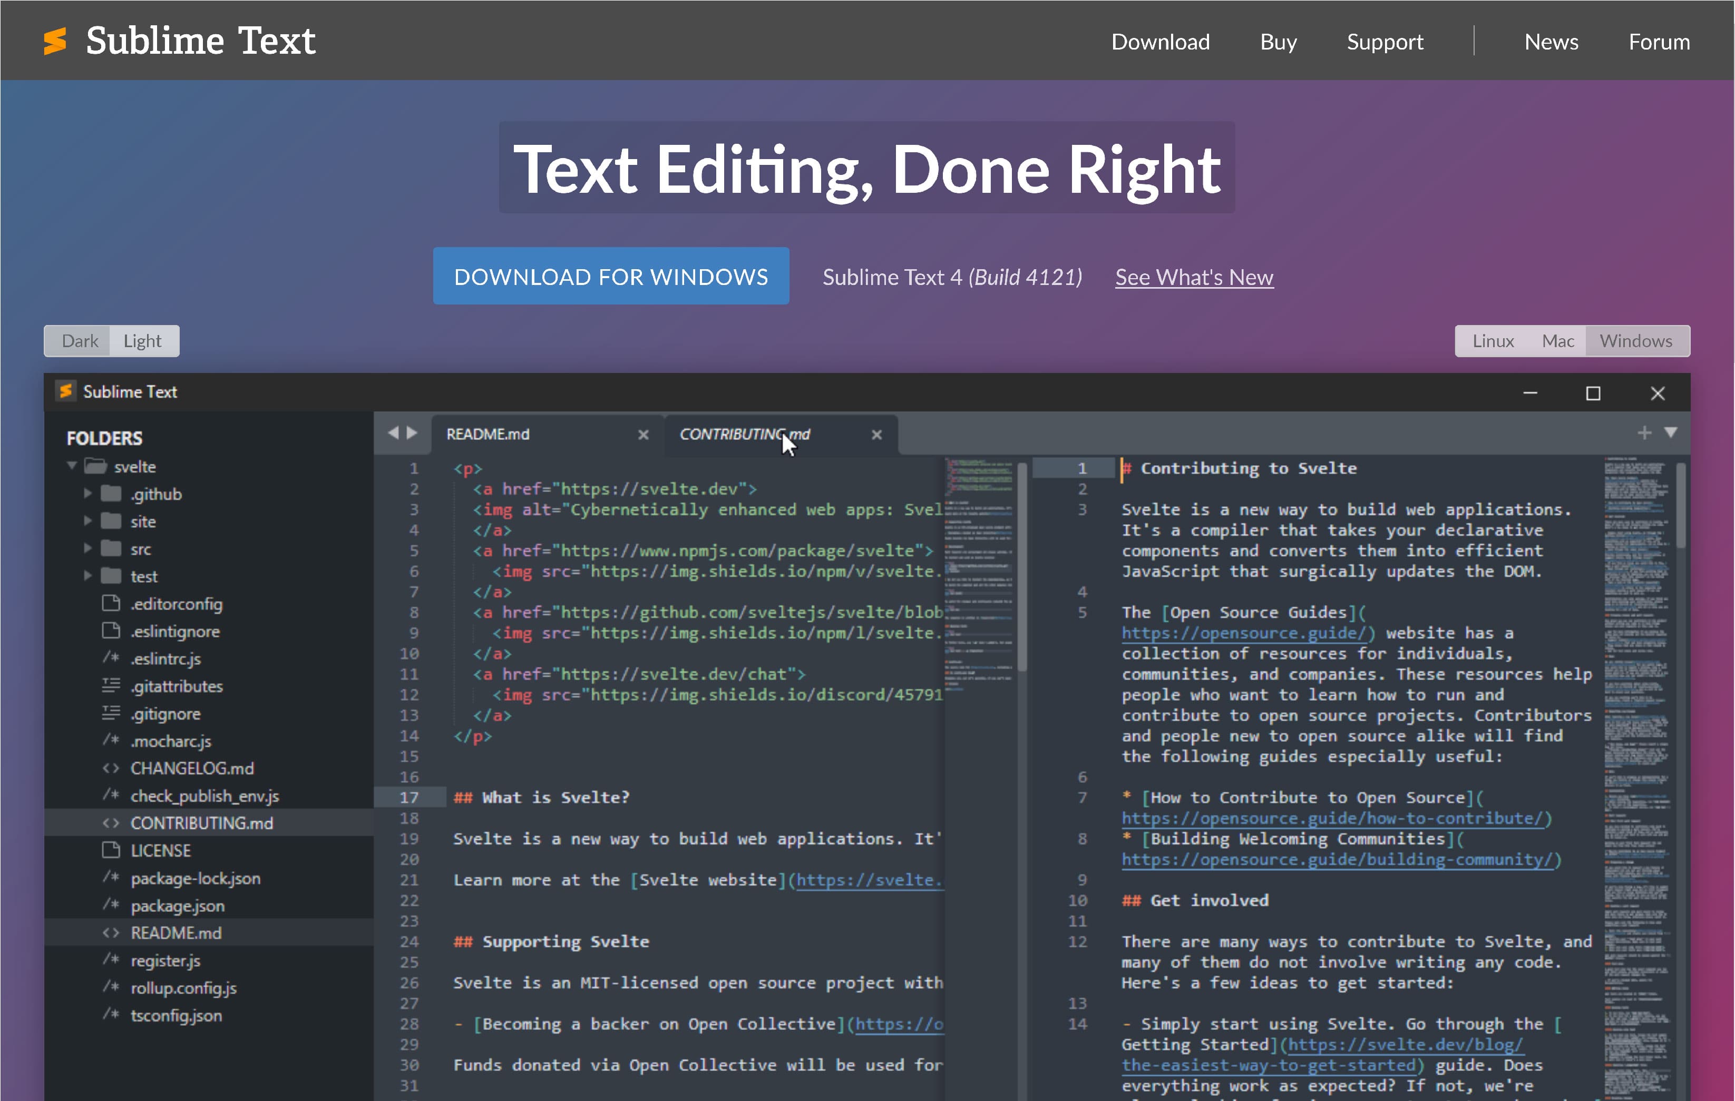Collapse the svelte root folder

tap(71, 466)
